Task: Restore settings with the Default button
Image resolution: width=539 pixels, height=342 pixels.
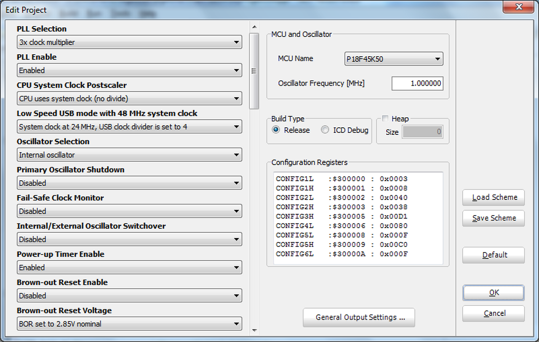Action: click(x=494, y=255)
